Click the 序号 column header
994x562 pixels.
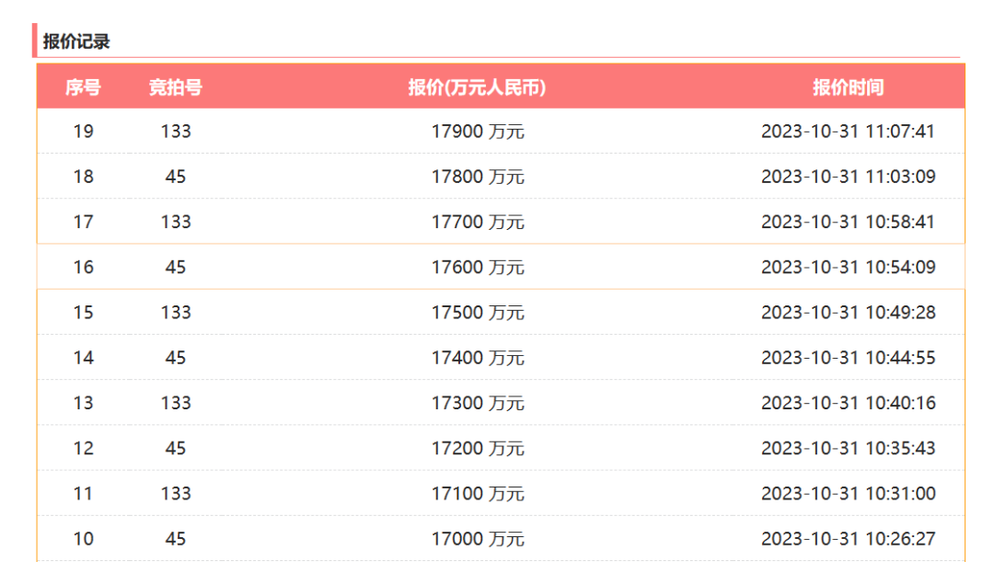(x=83, y=87)
